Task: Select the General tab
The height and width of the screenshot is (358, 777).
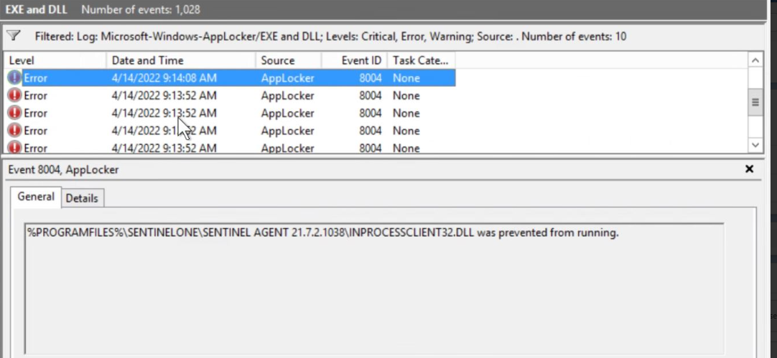Action: tap(36, 197)
